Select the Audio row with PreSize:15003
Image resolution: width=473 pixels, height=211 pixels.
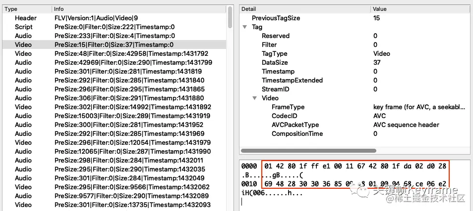[115, 116]
